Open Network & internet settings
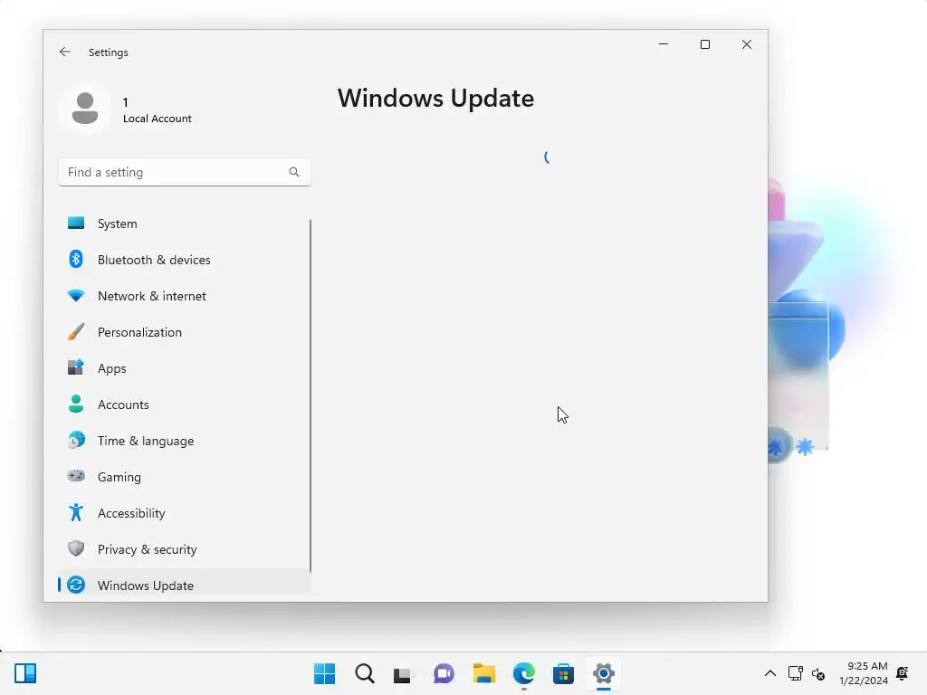This screenshot has height=695, width=927. 185,296
